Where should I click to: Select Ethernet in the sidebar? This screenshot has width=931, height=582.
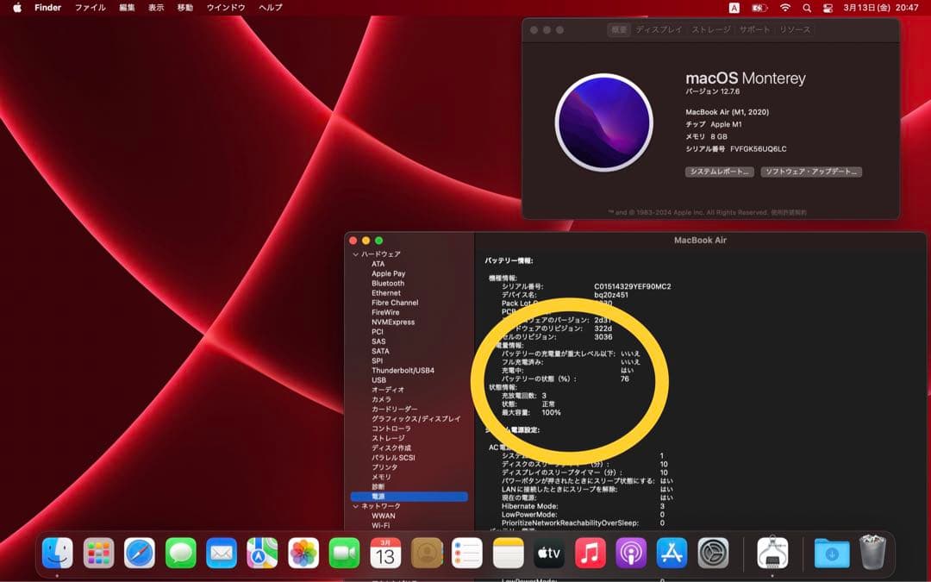(386, 293)
